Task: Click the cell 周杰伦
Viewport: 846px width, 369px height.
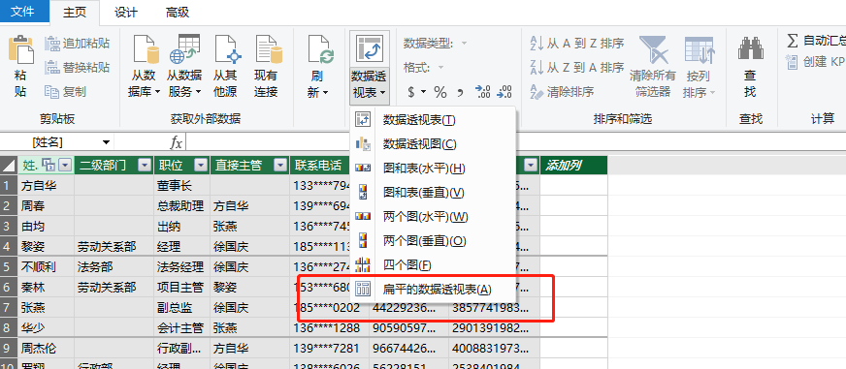Action: pos(46,348)
